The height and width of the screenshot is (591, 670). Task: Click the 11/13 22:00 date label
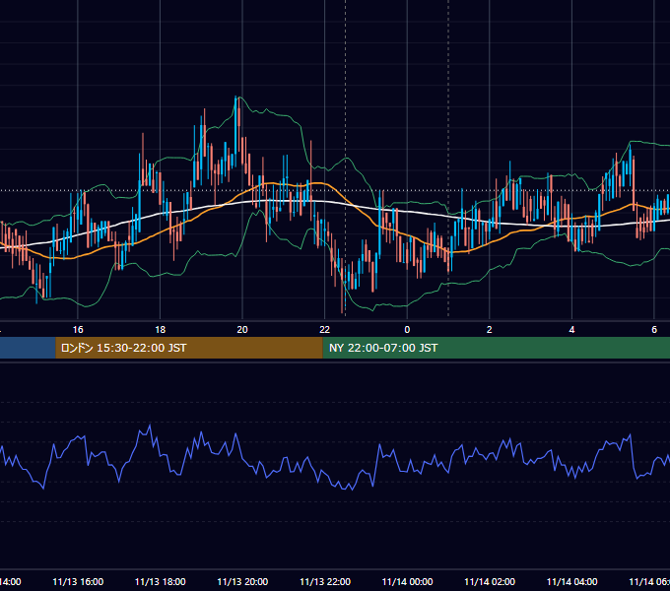[325, 581]
